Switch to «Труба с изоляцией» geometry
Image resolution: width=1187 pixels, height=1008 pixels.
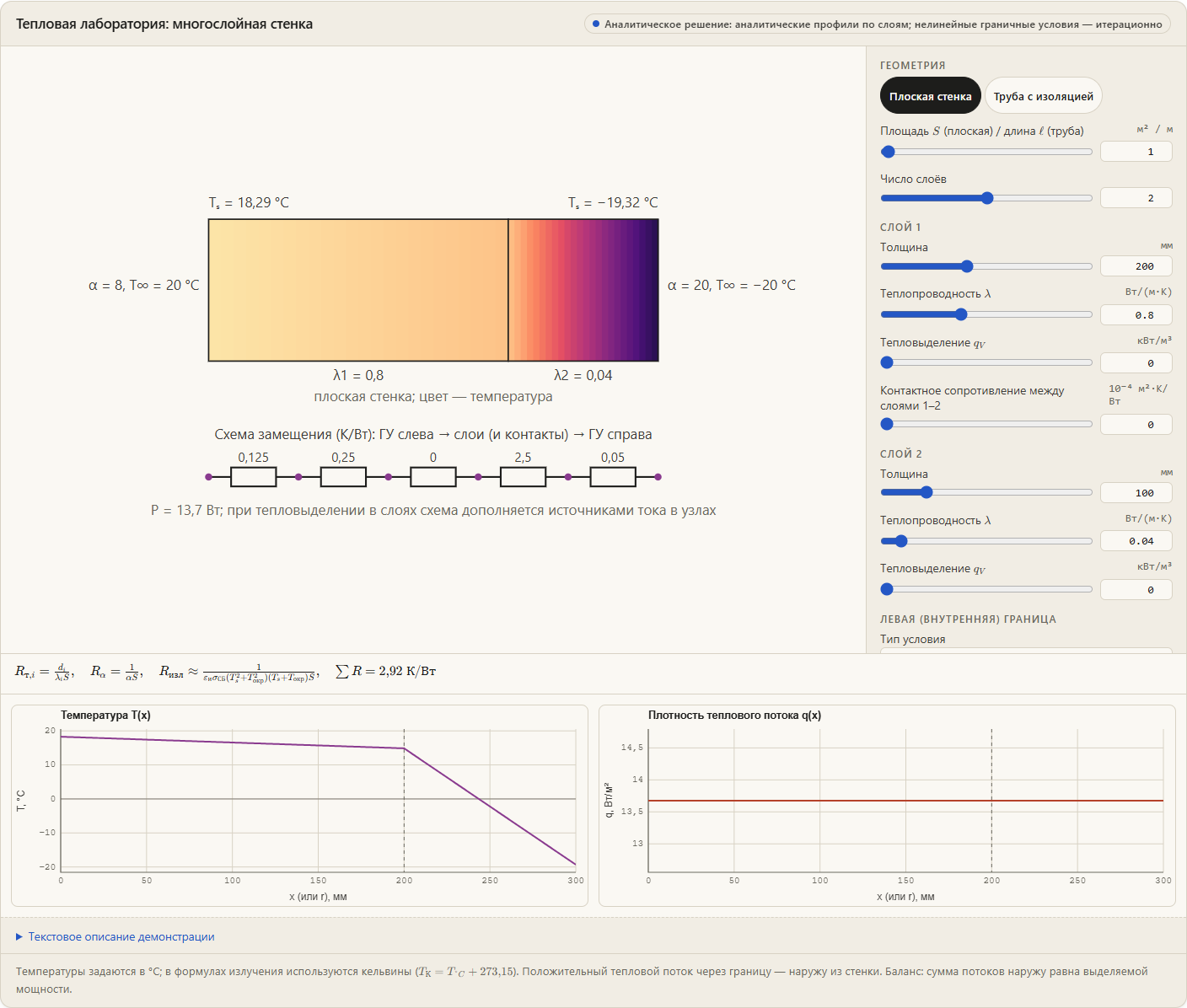tap(1043, 95)
